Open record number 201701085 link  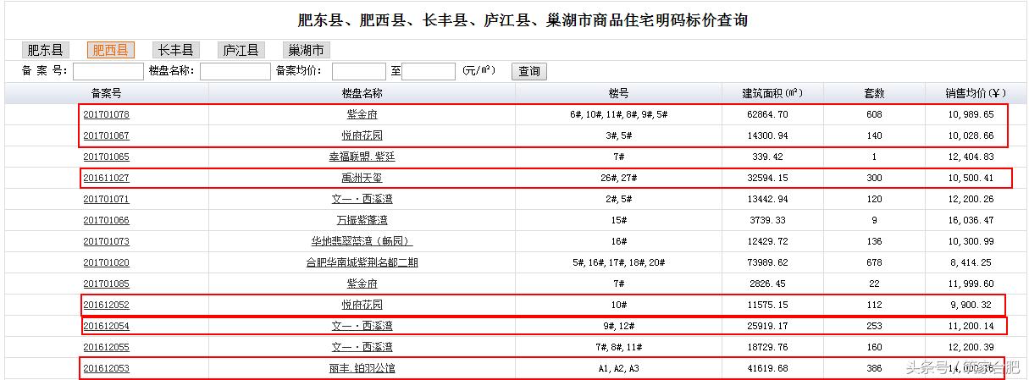point(106,284)
